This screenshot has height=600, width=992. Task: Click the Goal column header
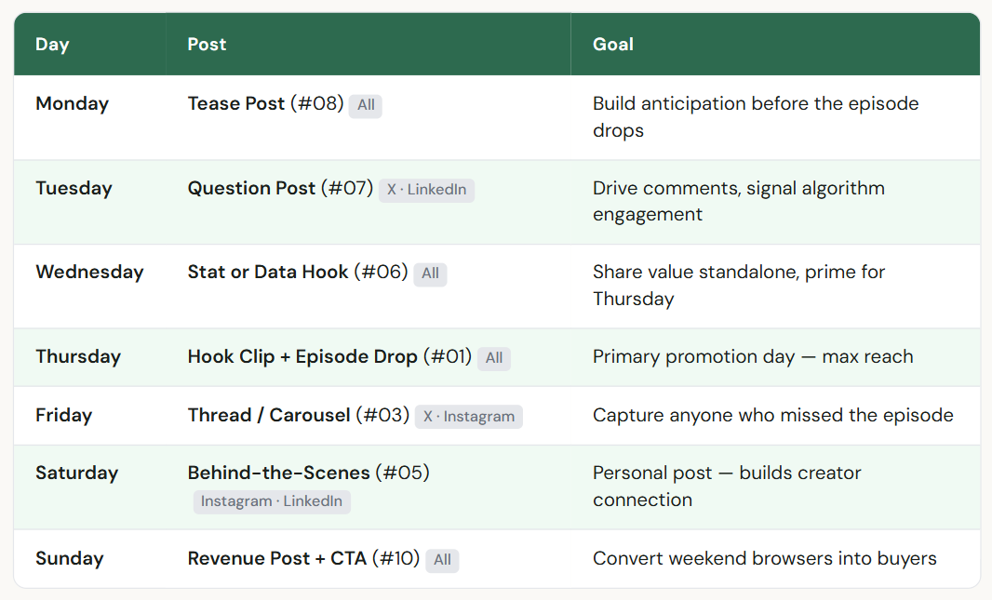click(x=612, y=44)
